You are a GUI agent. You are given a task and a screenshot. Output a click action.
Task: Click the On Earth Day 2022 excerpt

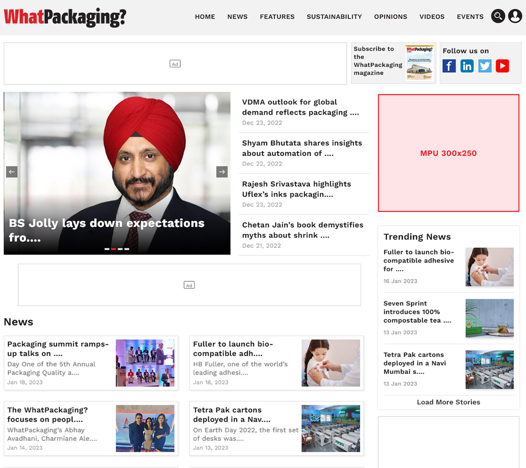[x=246, y=434]
